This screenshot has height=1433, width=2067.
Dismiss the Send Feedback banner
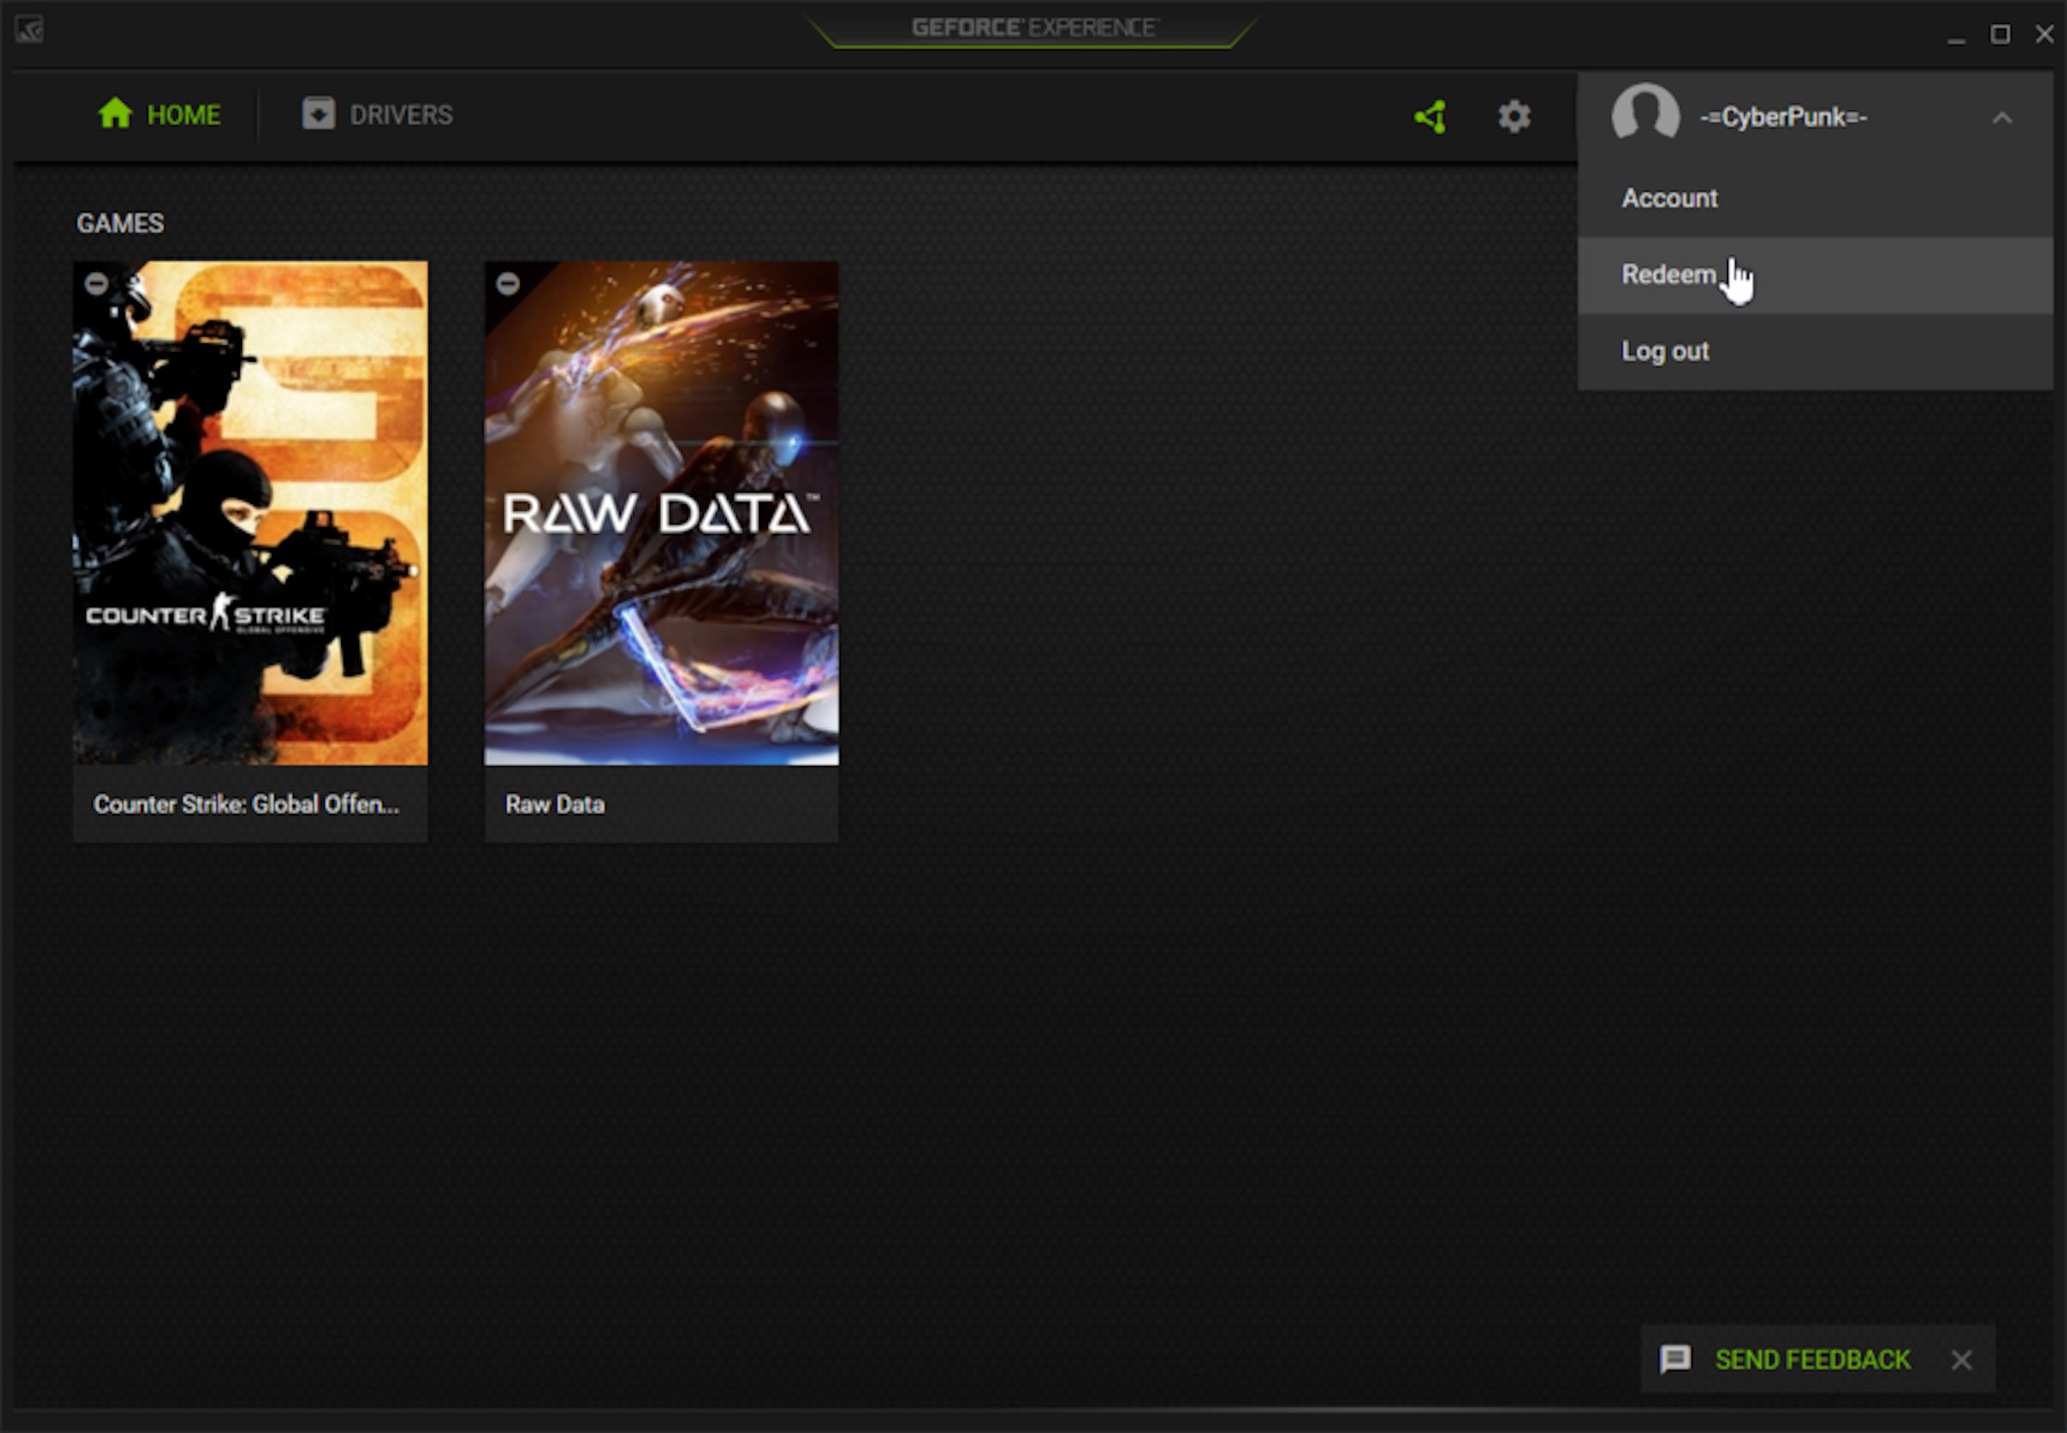point(1961,1361)
